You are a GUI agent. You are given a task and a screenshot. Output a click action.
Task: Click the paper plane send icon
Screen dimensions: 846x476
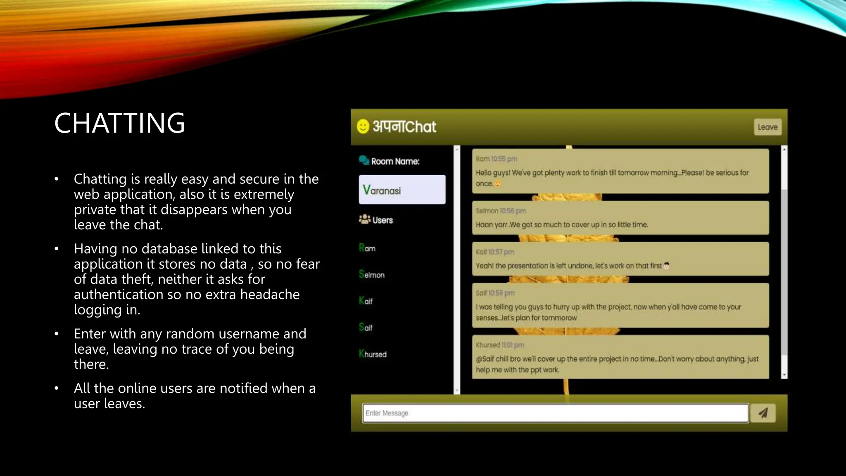click(763, 413)
